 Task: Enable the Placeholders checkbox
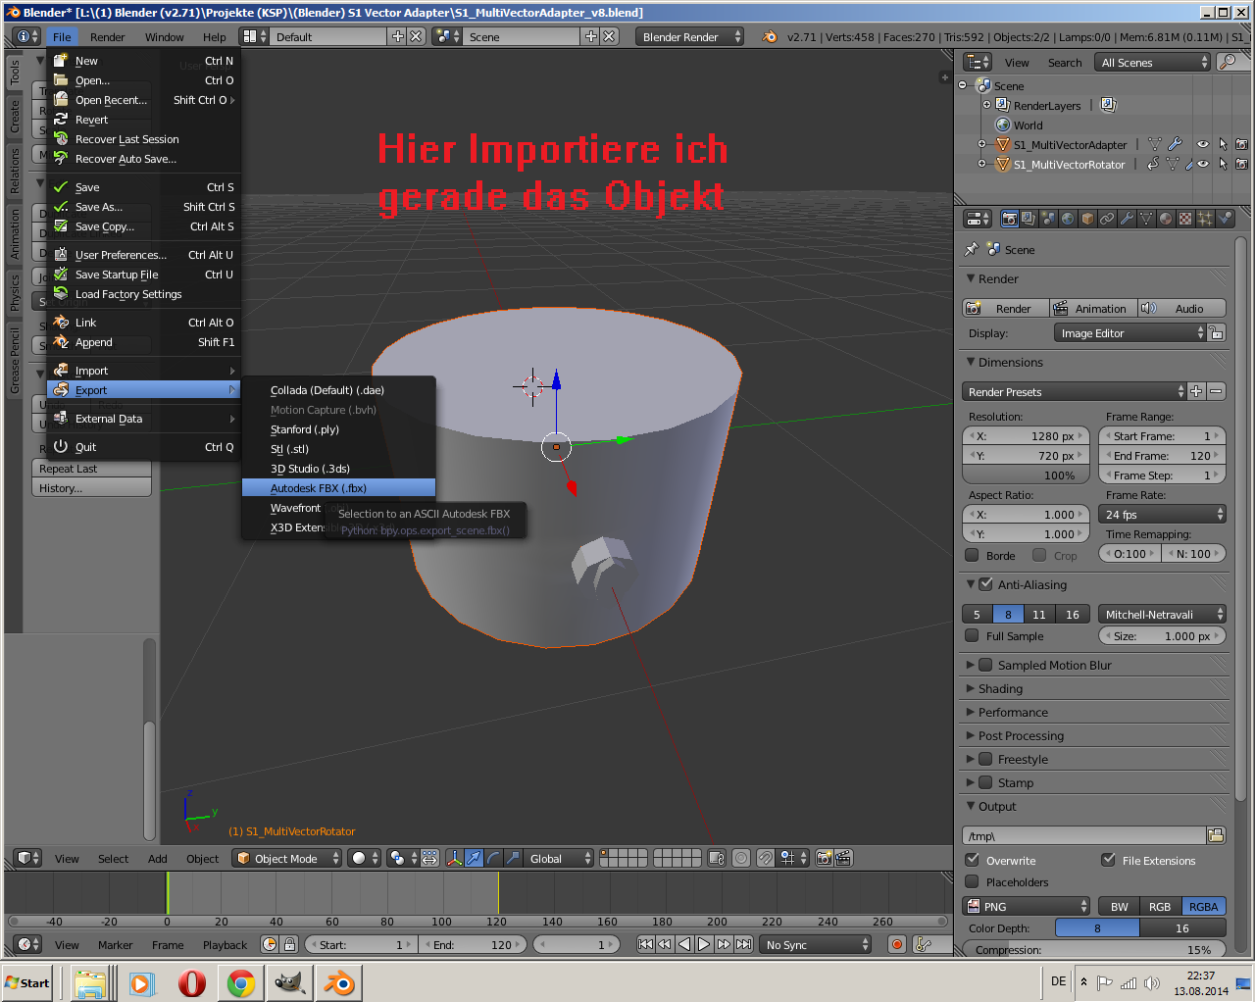[x=973, y=881]
